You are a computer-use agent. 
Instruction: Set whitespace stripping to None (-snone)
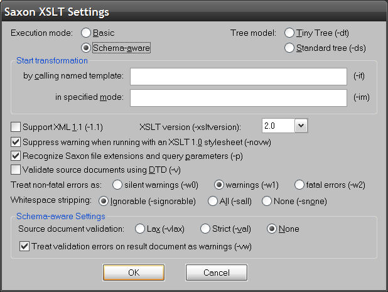coord(267,201)
